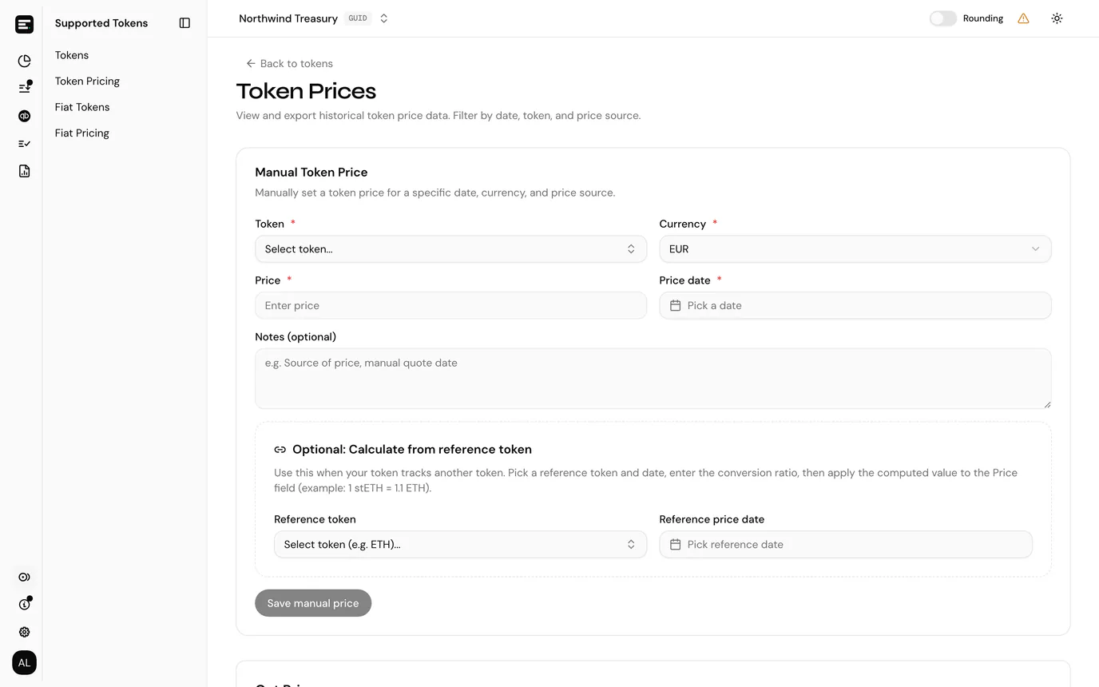Open the checklist tasks icon

point(24,144)
